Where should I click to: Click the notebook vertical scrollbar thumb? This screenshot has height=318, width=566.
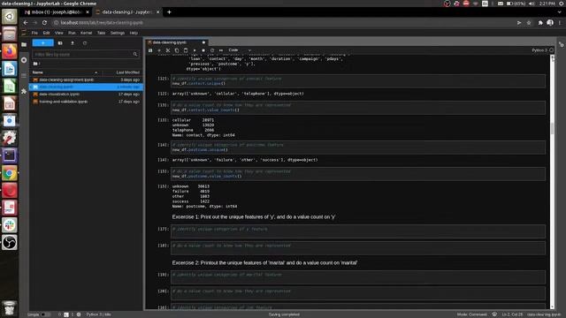coord(552,128)
